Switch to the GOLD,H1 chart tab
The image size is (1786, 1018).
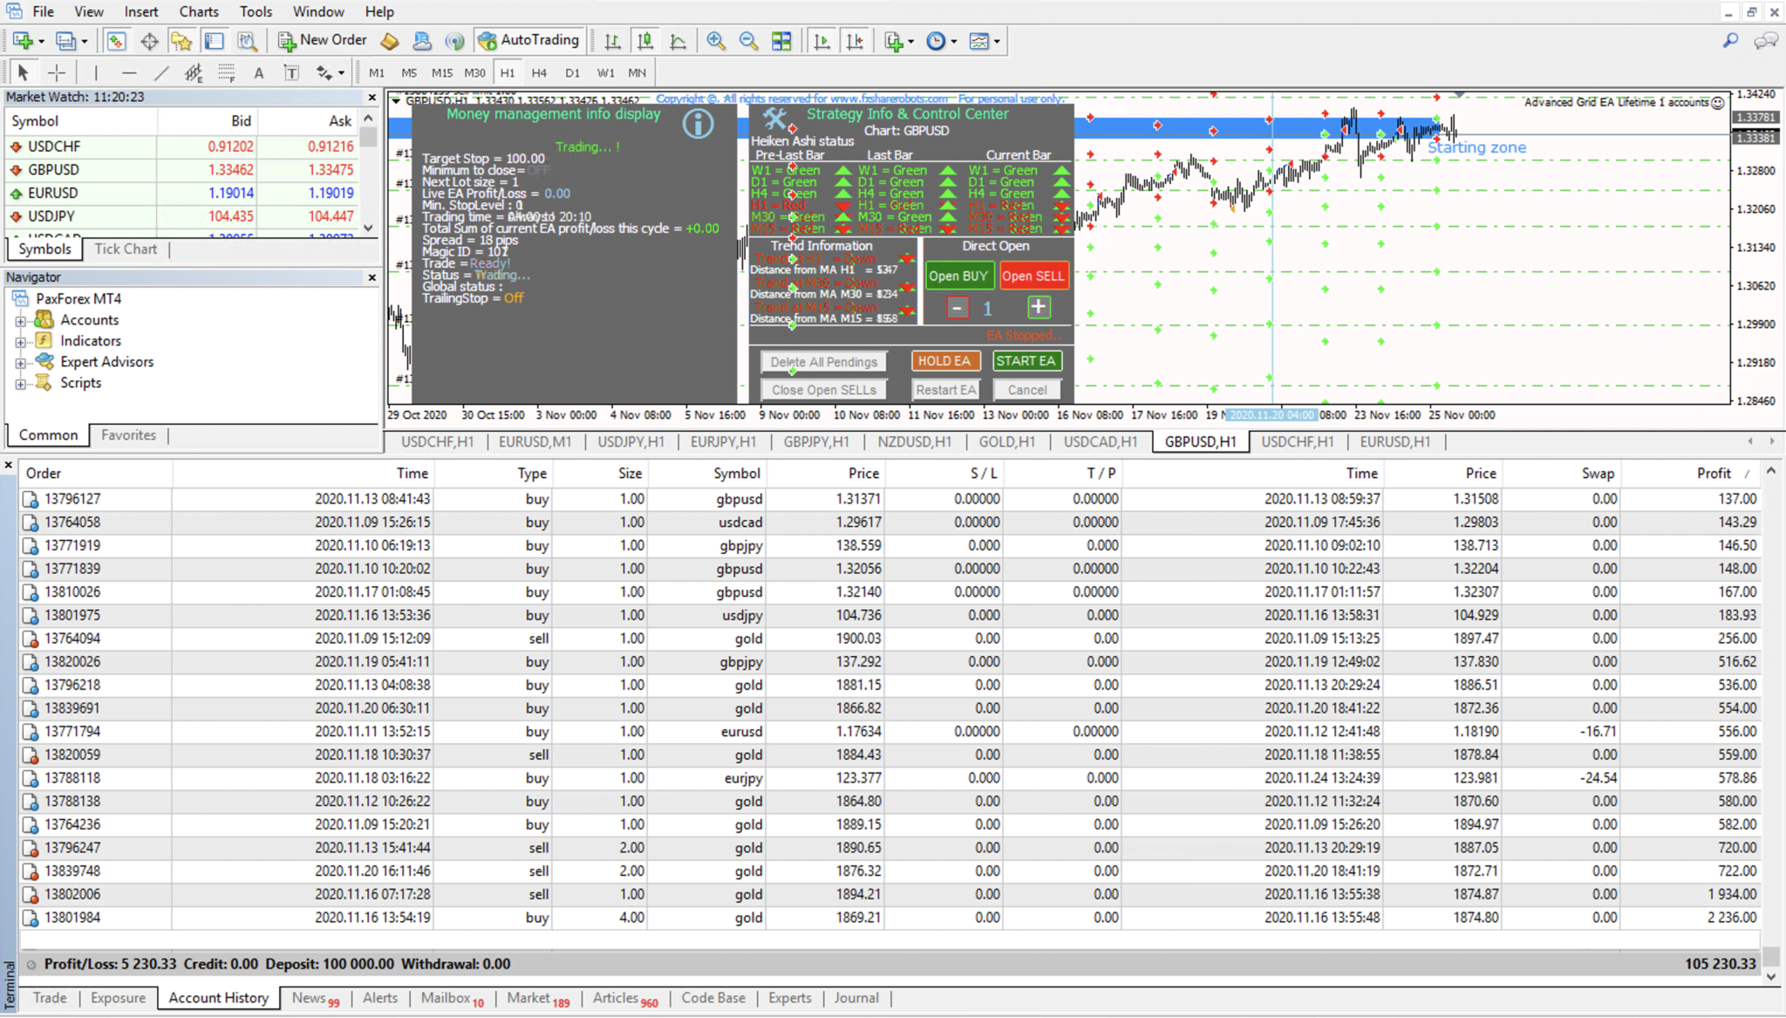1007,441
